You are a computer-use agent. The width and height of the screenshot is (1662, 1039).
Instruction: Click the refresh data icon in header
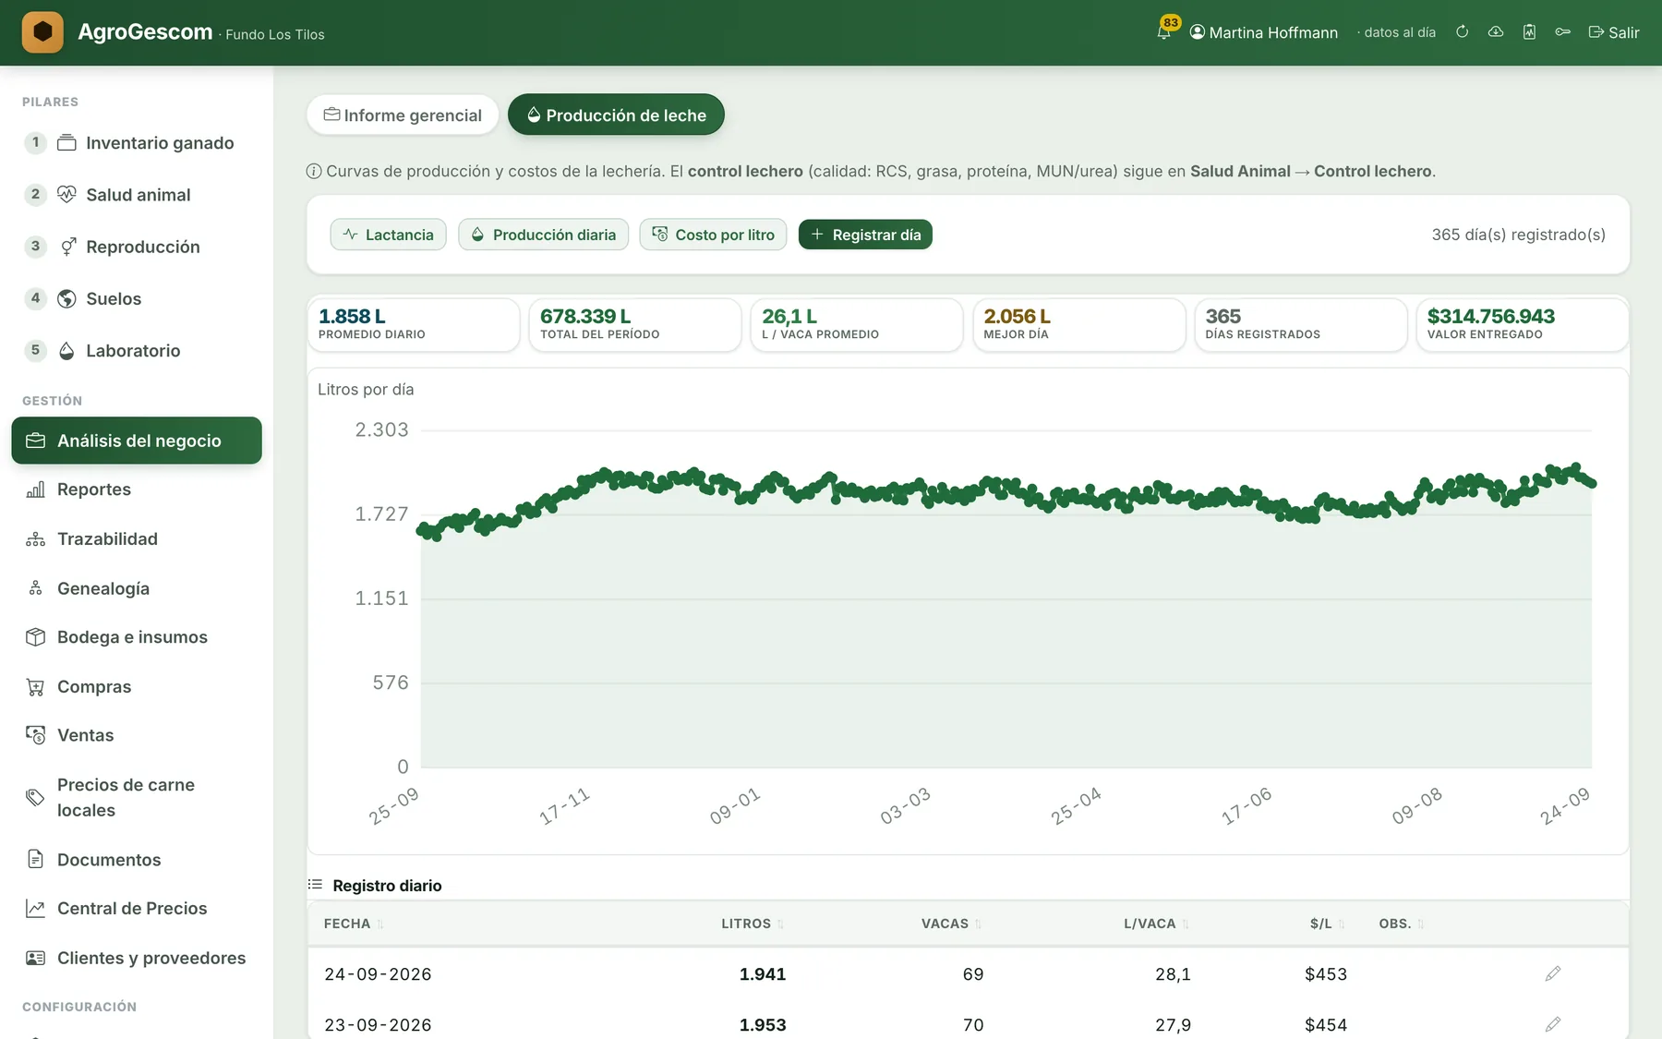coord(1463,32)
